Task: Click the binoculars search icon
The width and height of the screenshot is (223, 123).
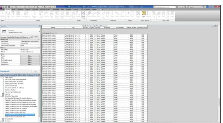Action: click(177, 7)
